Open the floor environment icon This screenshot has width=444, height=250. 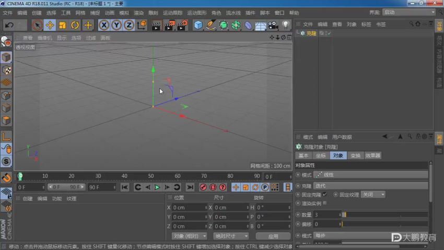(x=261, y=26)
